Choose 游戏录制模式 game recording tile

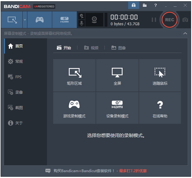(74, 108)
